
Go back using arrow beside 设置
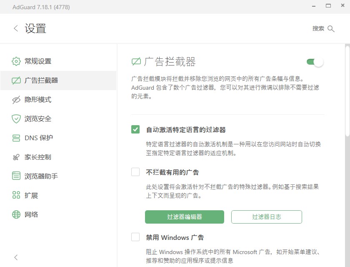click(16, 28)
